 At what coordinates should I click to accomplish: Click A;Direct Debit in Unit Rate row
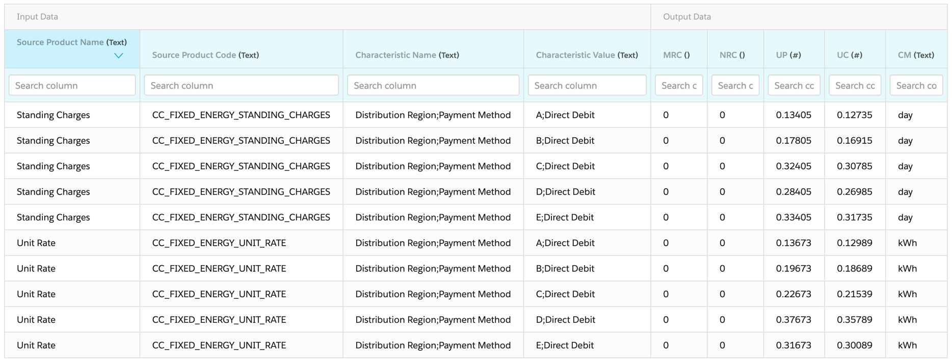click(565, 243)
